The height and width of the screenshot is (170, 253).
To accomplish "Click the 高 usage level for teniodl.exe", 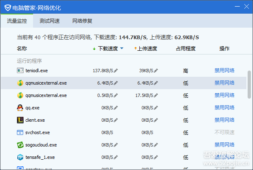I will tap(186, 71).
